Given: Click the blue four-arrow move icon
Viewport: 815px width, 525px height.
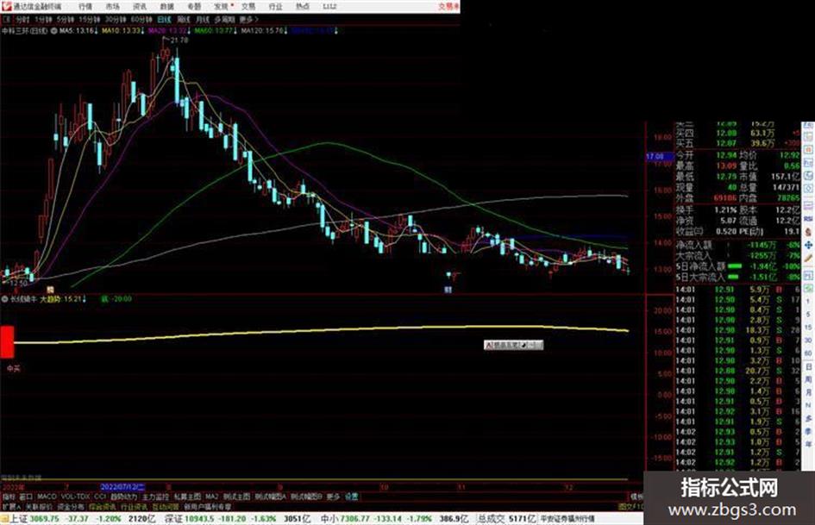Looking at the screenshot, I should click(x=808, y=246).
